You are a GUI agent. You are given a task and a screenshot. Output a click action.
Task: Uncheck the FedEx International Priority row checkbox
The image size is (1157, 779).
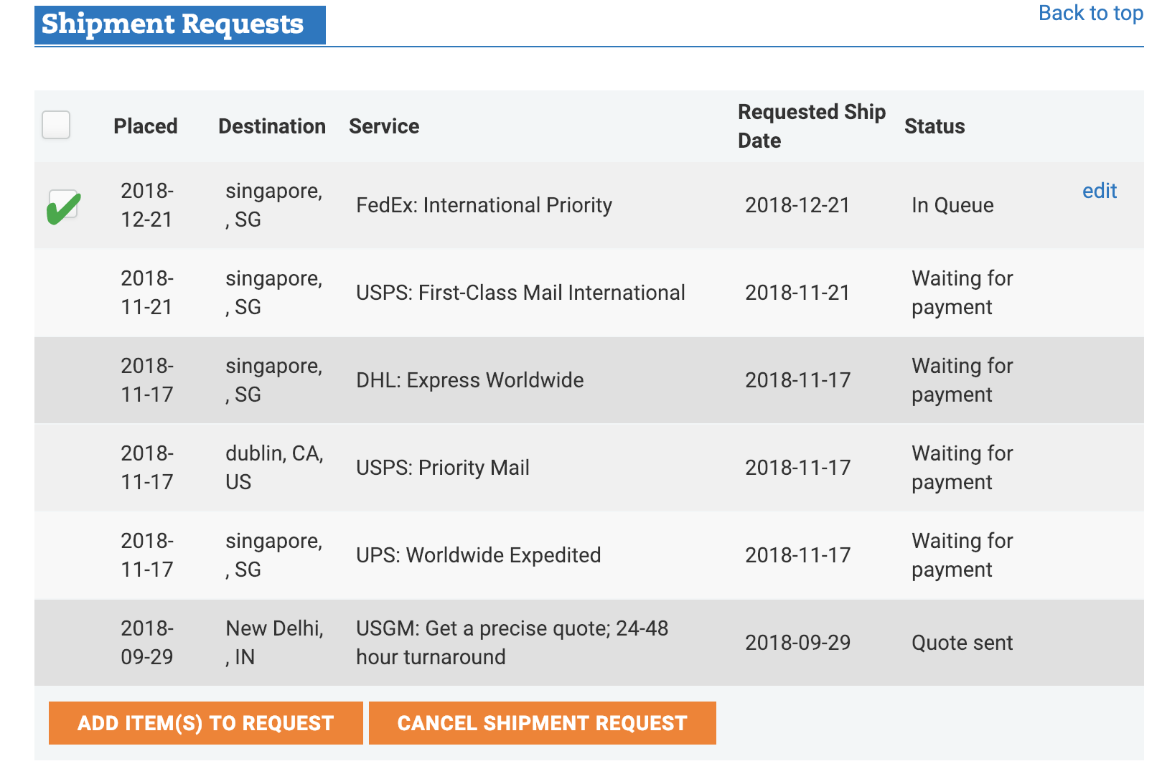point(63,206)
